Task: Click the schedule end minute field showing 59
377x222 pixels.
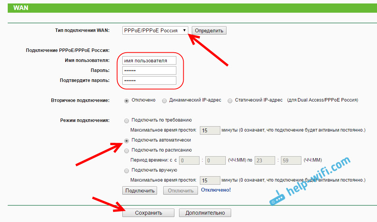Action: point(291,160)
